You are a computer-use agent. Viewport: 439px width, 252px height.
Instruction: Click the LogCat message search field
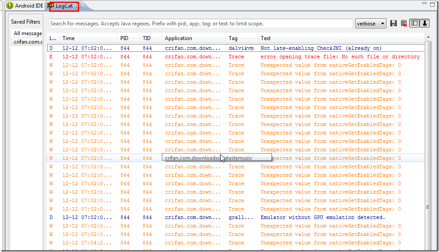(x=201, y=24)
